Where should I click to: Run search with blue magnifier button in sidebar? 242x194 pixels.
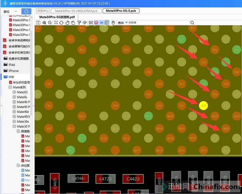click(26, 12)
